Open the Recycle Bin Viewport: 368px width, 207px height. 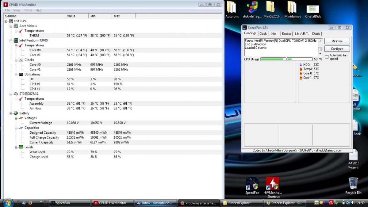[x=353, y=186]
